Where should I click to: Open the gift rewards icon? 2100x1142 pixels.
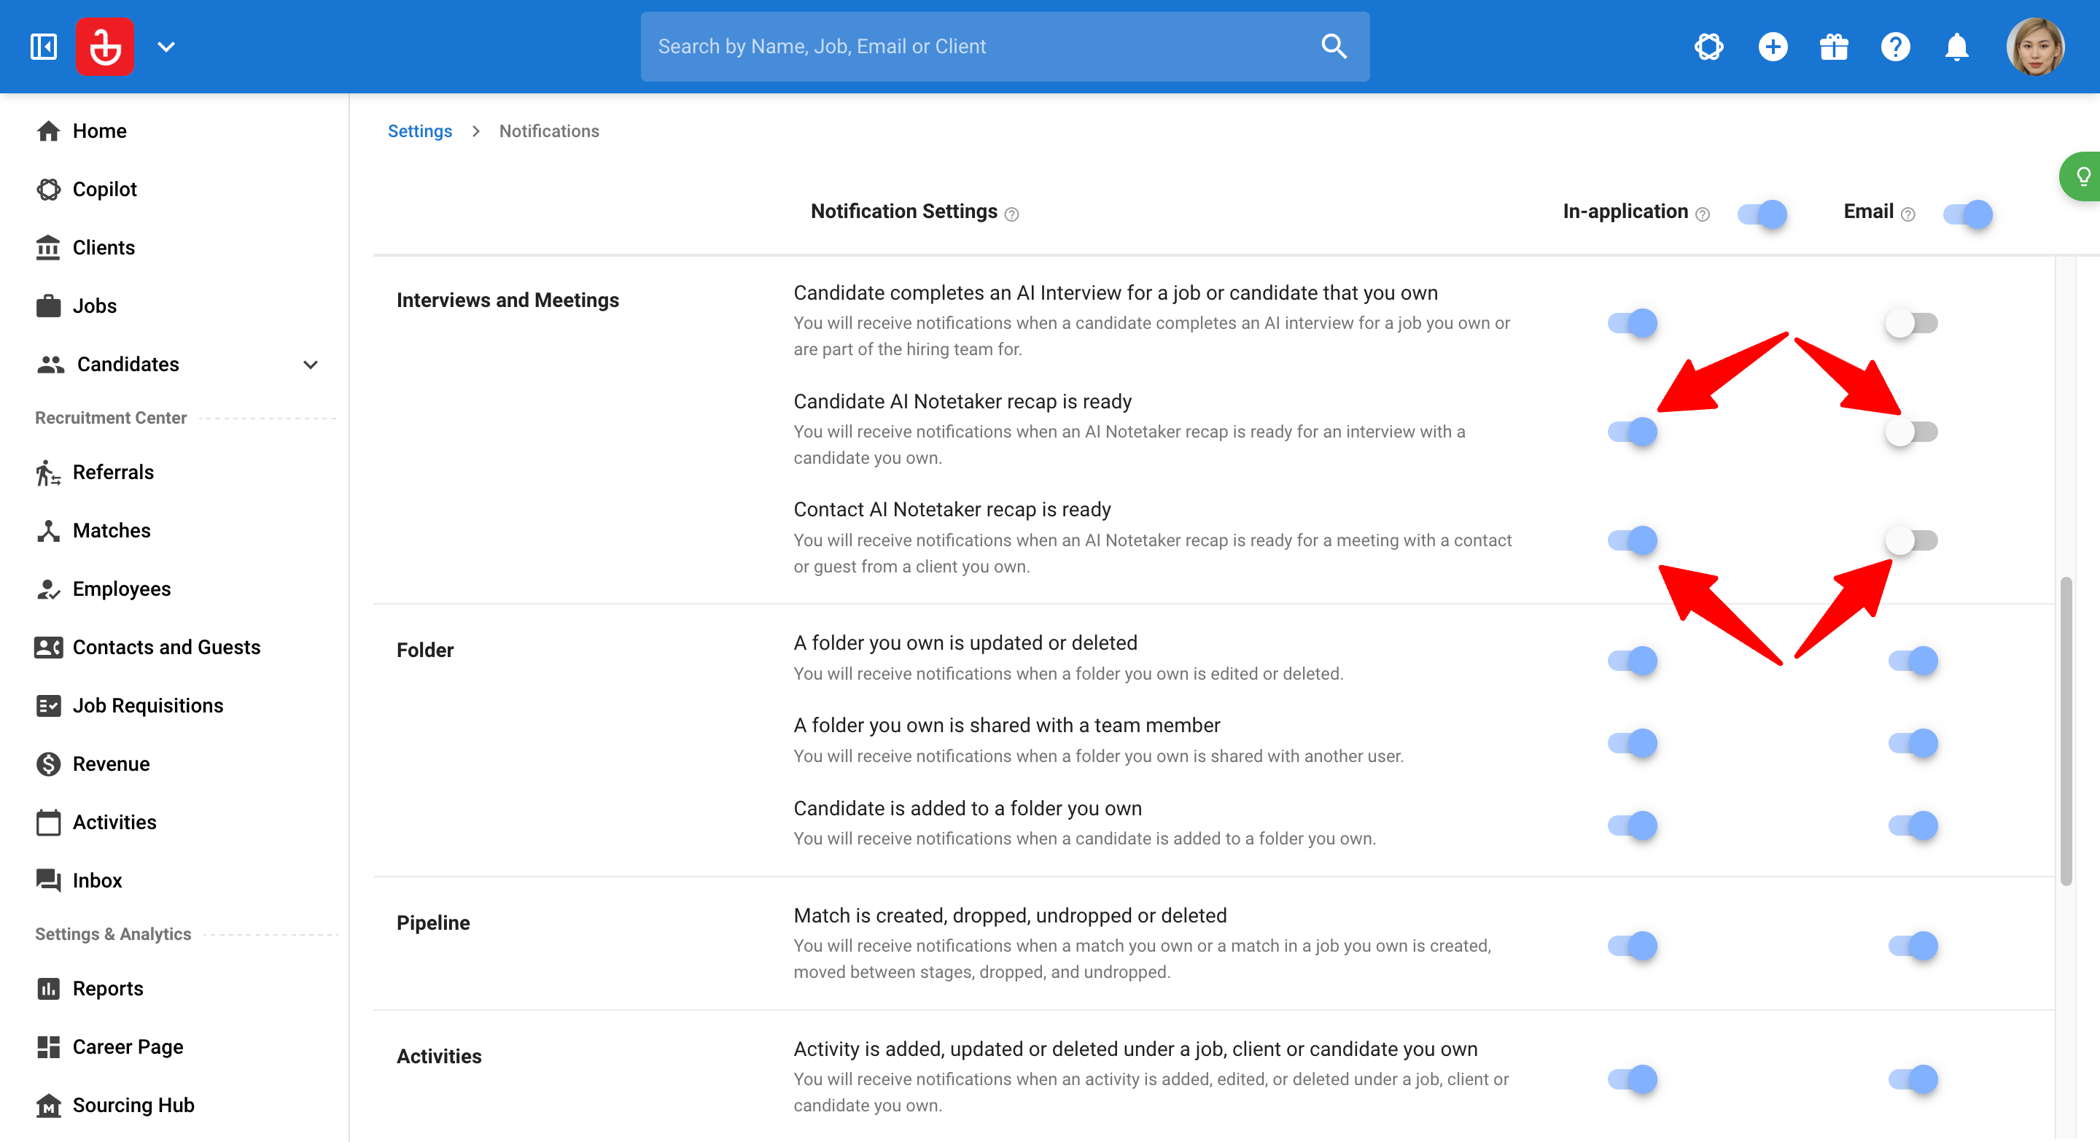coord(1833,47)
